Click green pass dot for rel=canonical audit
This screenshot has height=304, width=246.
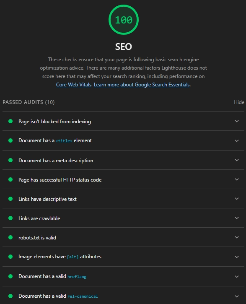pos(10,296)
